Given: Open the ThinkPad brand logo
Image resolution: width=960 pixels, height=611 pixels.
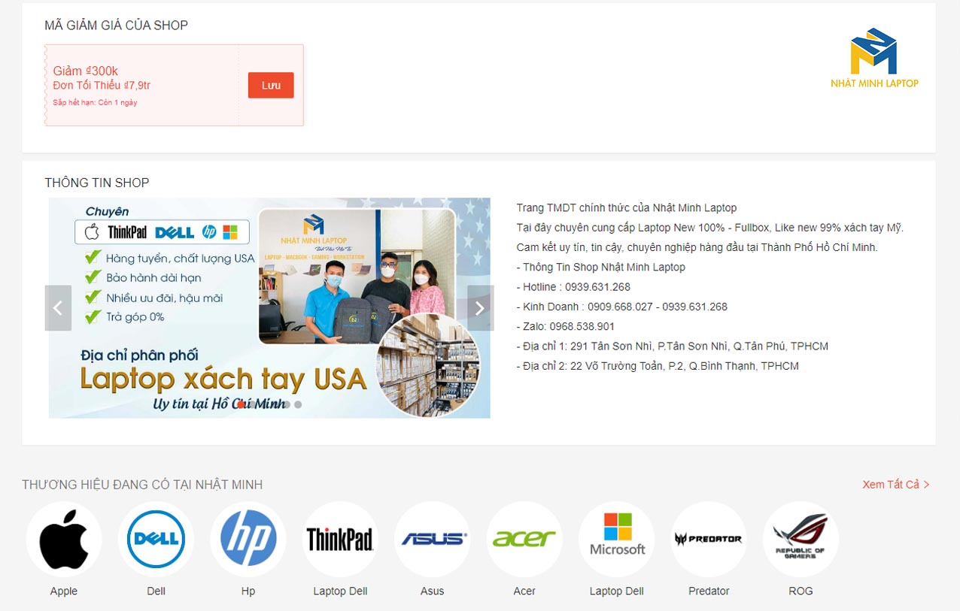Looking at the screenshot, I should (340, 539).
